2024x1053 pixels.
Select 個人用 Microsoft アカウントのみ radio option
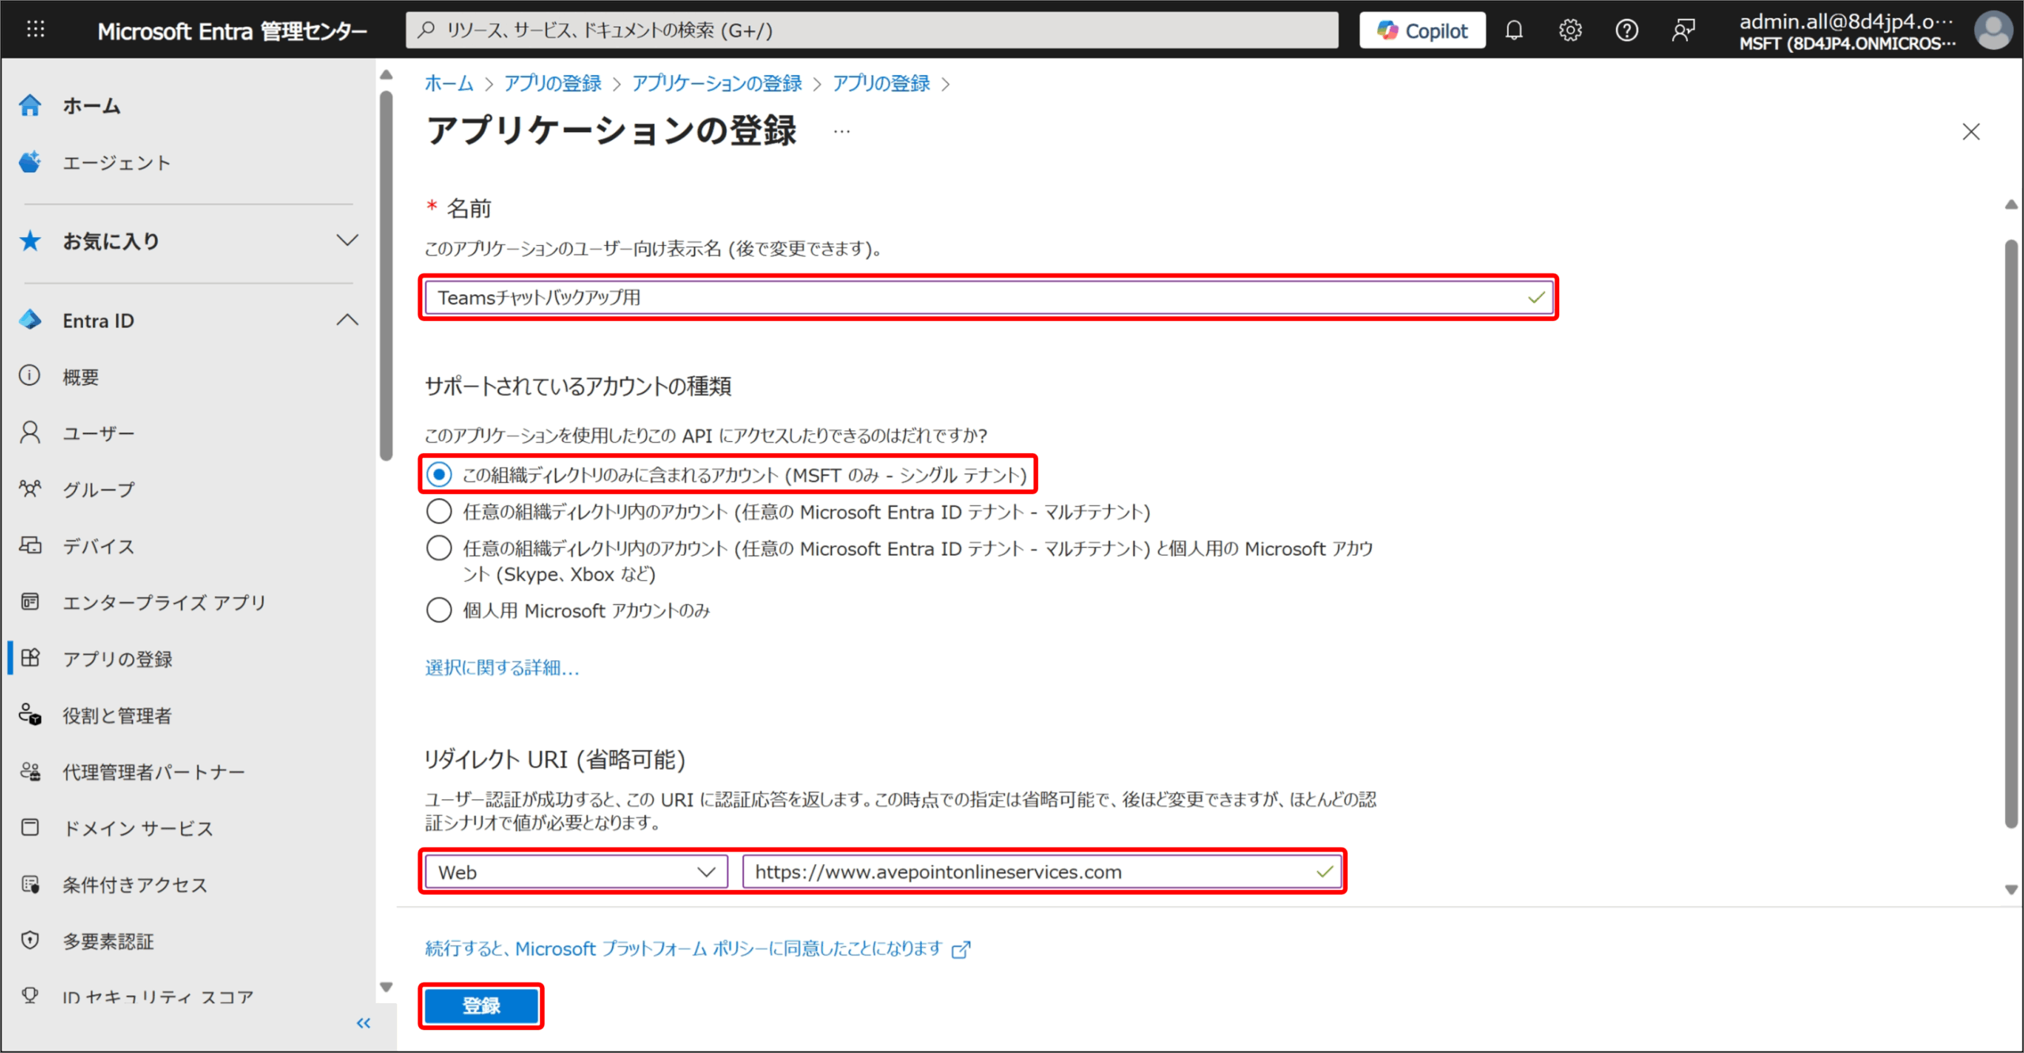pos(440,610)
